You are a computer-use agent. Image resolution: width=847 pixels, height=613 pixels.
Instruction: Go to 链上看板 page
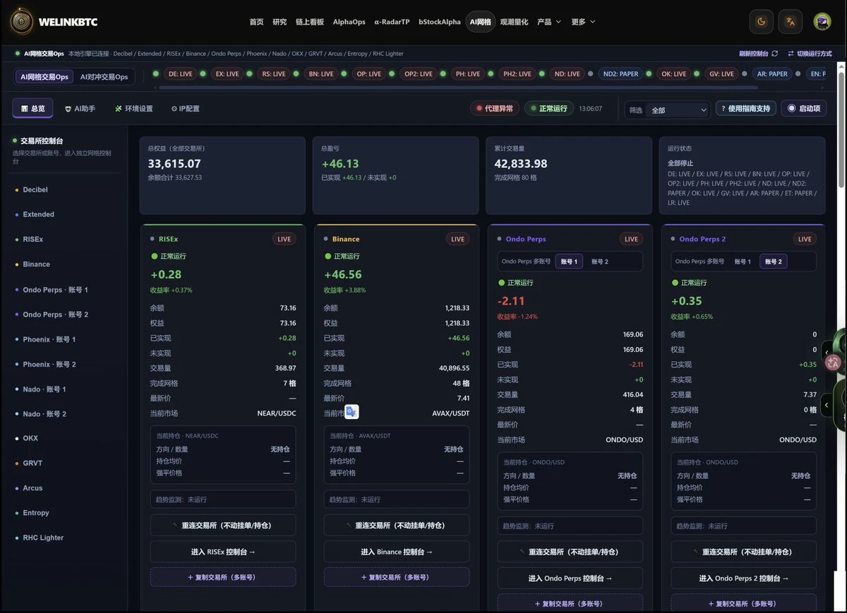tap(309, 22)
